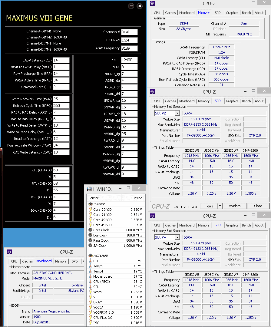
Task: Minimize the HWiNFO window
Action: click(120, 188)
